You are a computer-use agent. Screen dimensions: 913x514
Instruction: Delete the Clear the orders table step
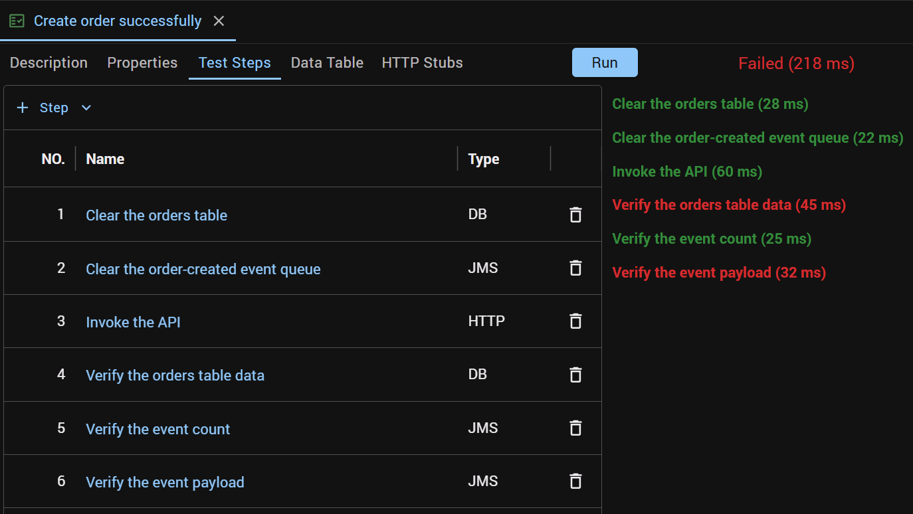575,214
